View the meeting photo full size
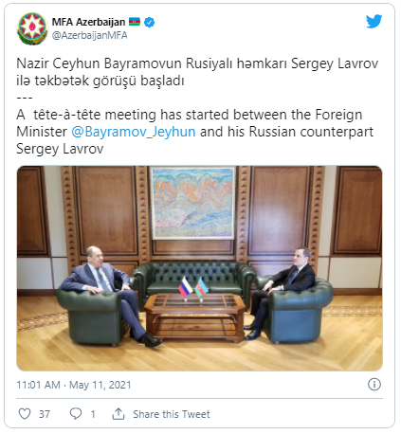This screenshot has height=434, width=401. (199, 268)
